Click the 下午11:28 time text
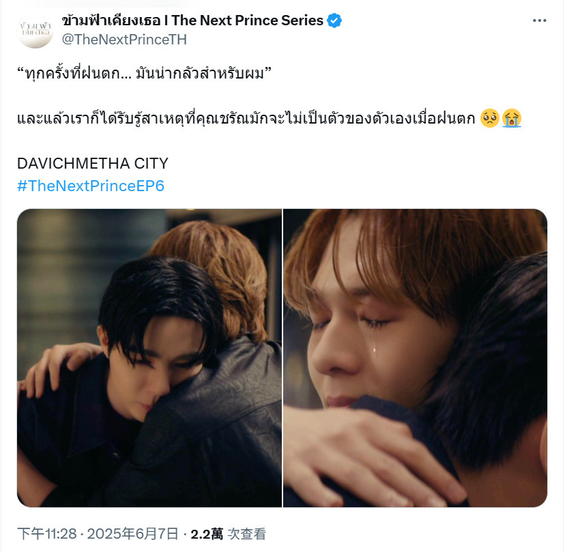 click(x=47, y=534)
